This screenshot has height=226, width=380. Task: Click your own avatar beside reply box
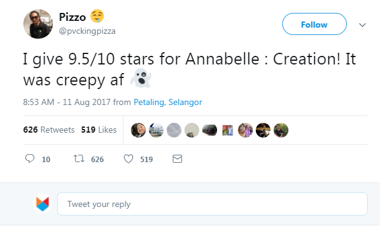tap(42, 203)
